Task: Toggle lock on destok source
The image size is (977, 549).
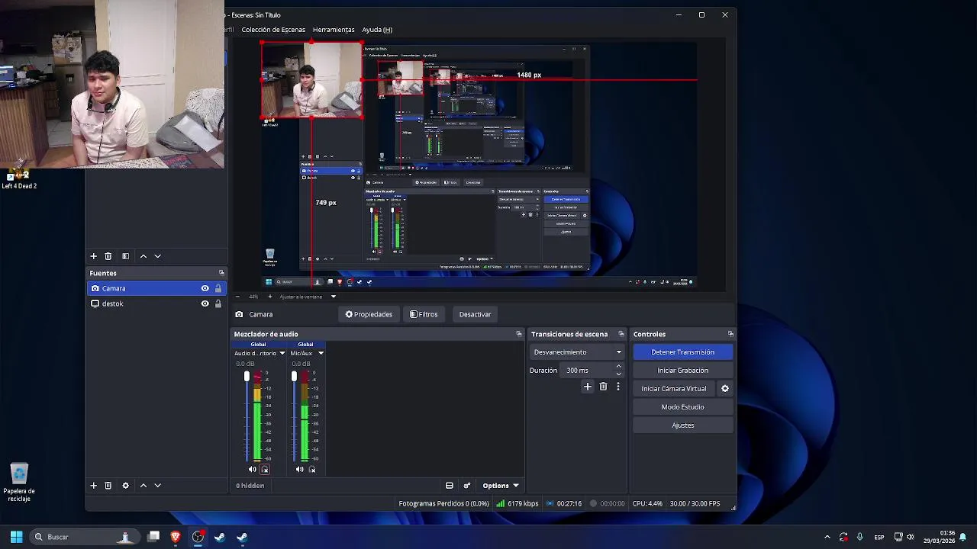Action: click(x=218, y=303)
